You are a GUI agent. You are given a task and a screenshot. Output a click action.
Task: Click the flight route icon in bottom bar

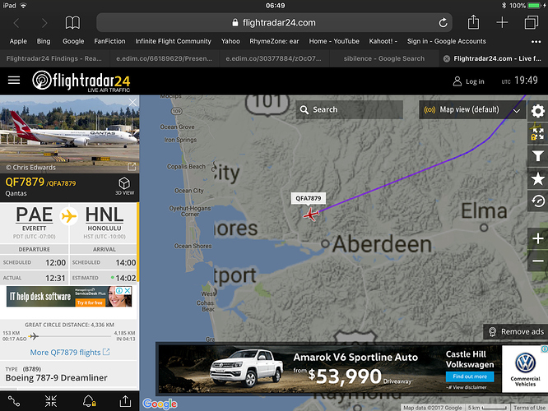click(14, 401)
